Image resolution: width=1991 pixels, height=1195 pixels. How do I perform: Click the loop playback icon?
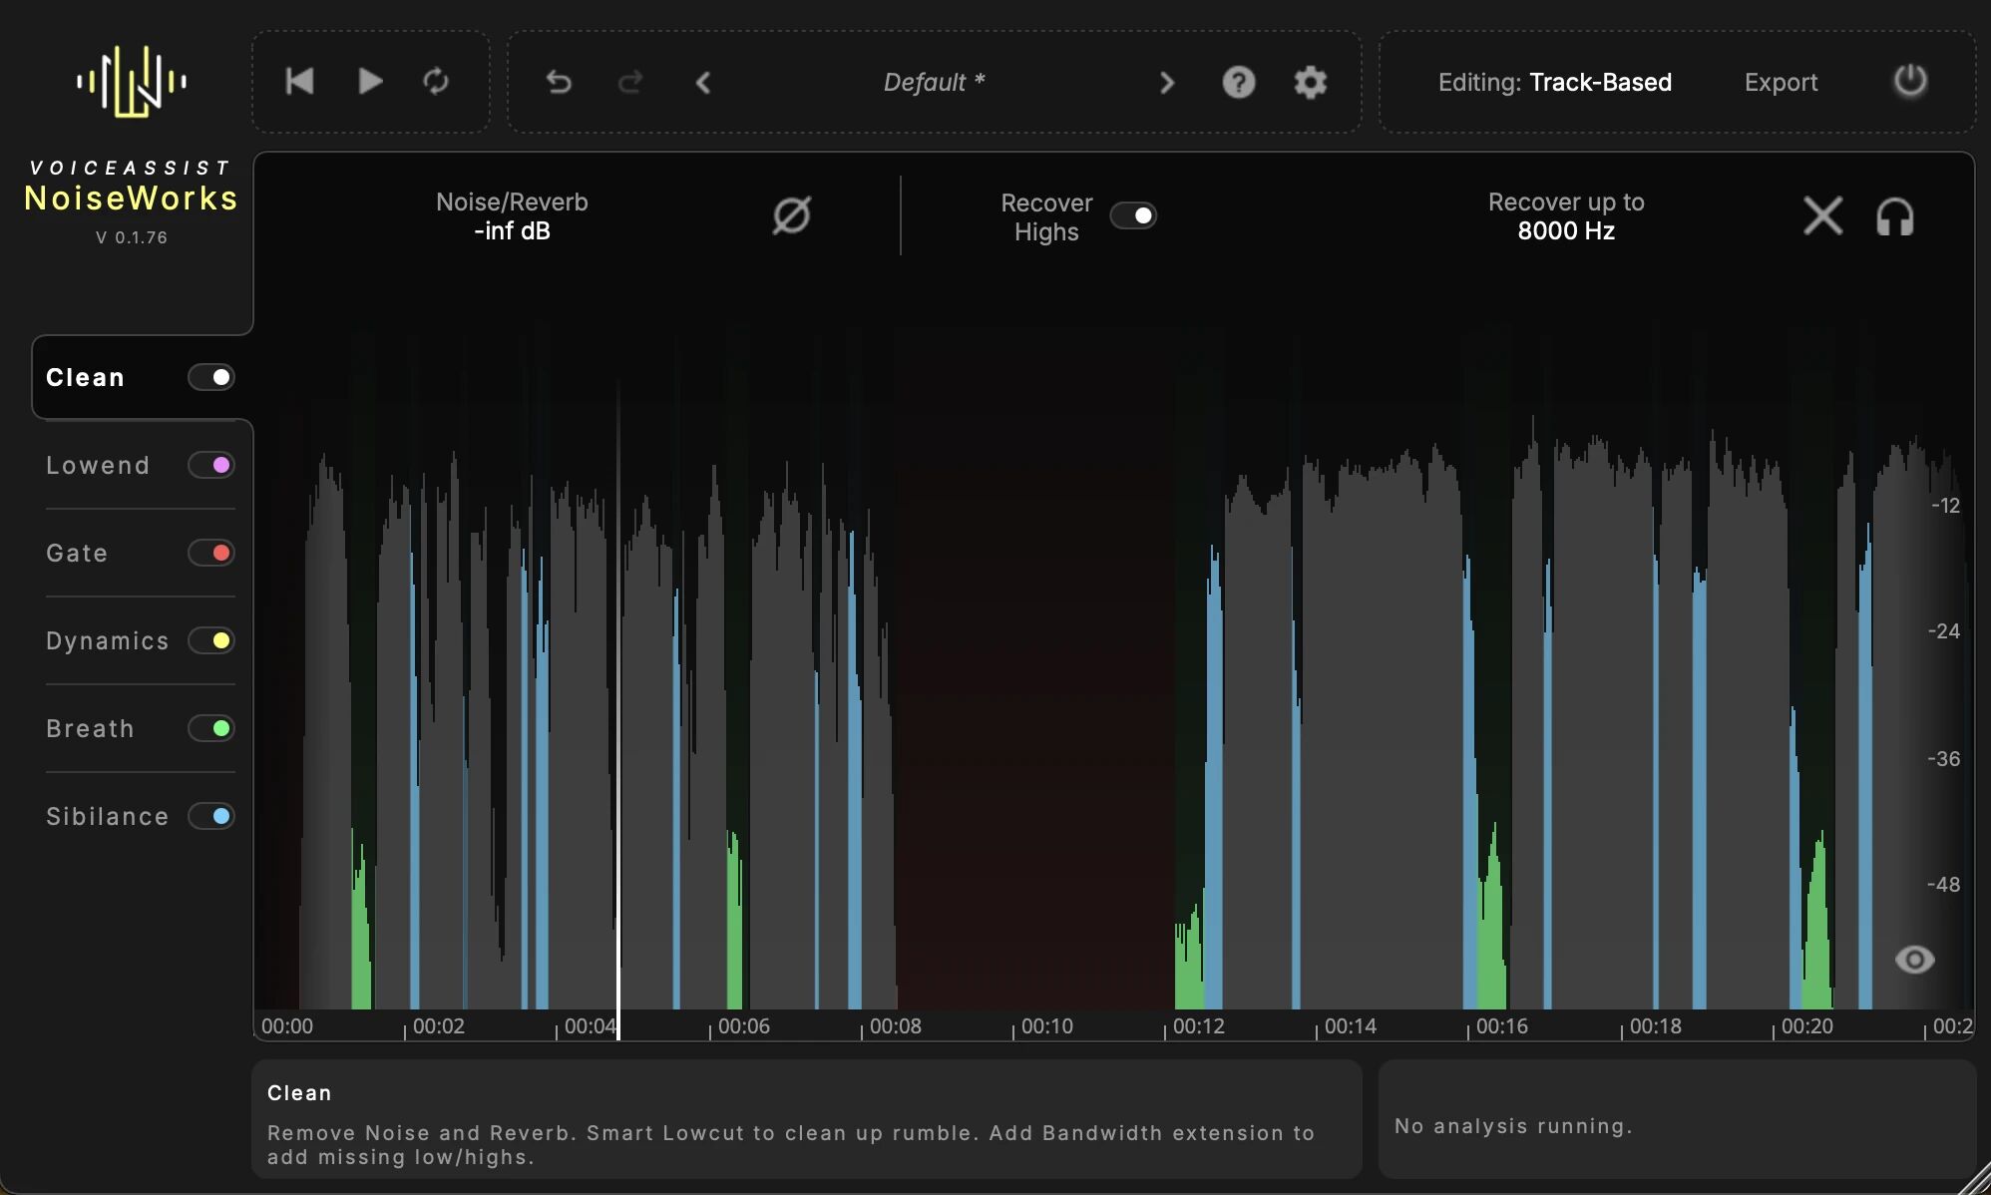point(436,82)
